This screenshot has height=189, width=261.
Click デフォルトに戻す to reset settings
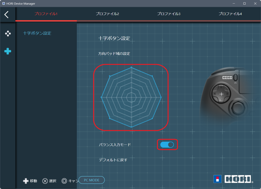113,160
